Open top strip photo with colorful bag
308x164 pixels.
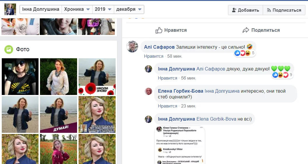click(96, 27)
